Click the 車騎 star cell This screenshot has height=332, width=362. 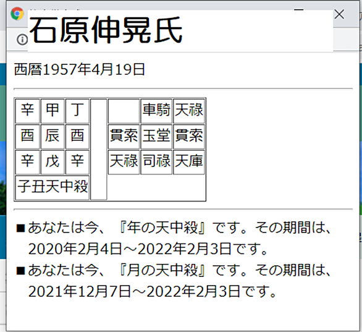point(156,111)
